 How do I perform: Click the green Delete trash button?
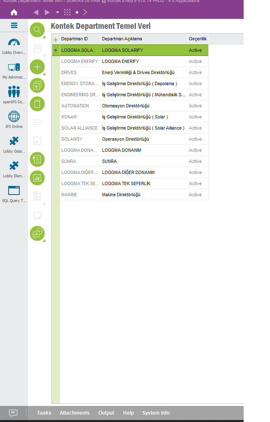click(37, 104)
